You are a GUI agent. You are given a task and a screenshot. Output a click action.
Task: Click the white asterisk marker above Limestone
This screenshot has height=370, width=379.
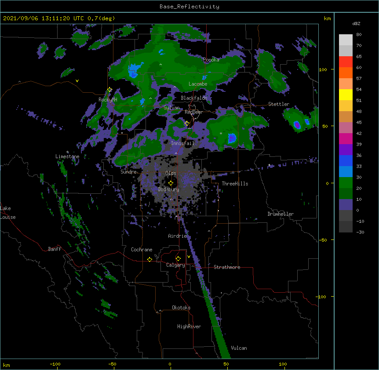68,152
